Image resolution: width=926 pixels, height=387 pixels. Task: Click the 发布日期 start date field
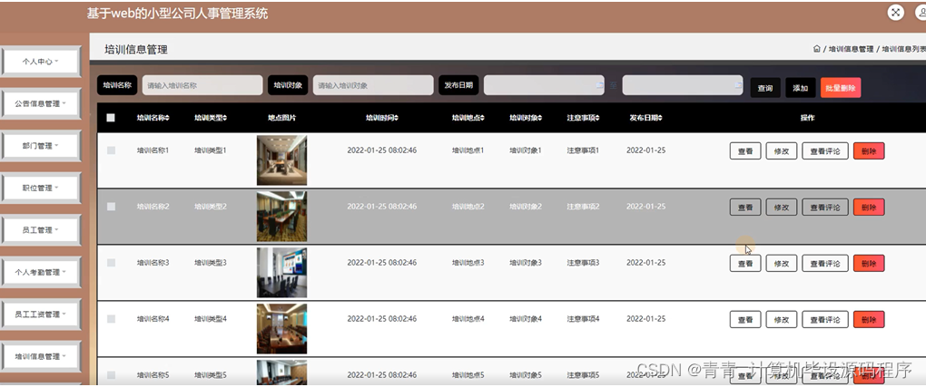point(544,85)
